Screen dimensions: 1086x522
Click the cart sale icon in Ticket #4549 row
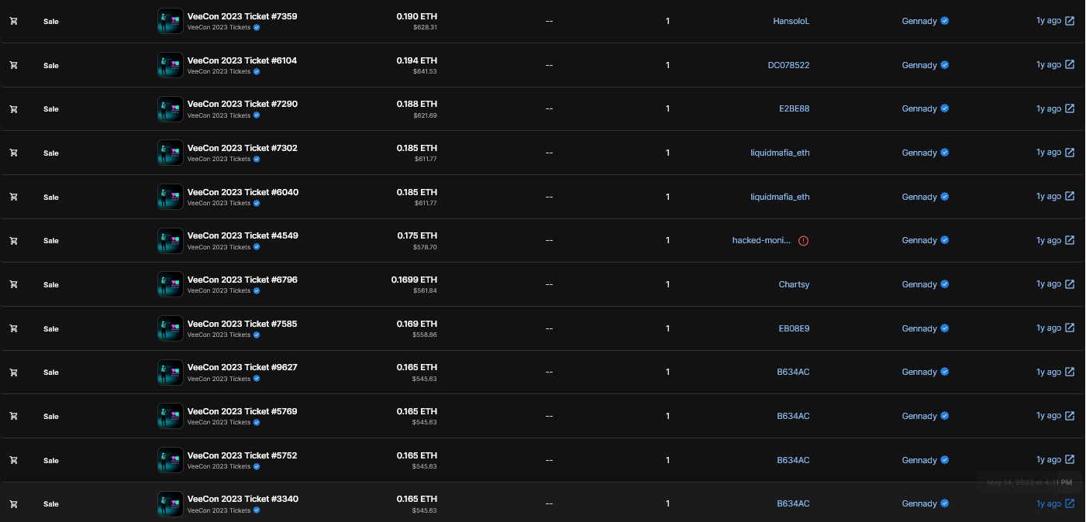point(13,240)
